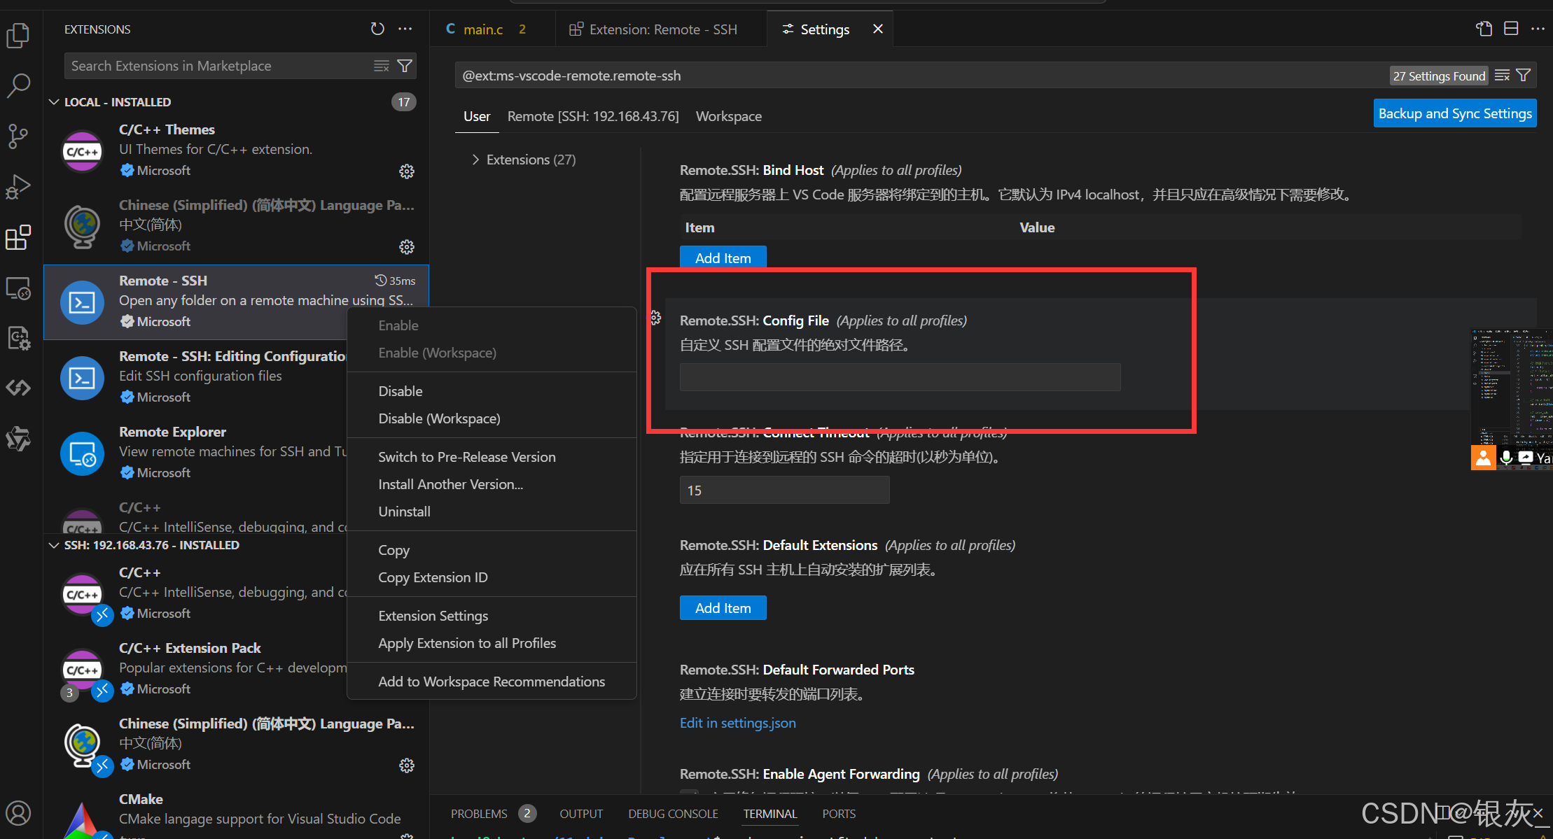Choose Uninstall from the context menu
Screen dimensions: 1553x839
tap(404, 512)
